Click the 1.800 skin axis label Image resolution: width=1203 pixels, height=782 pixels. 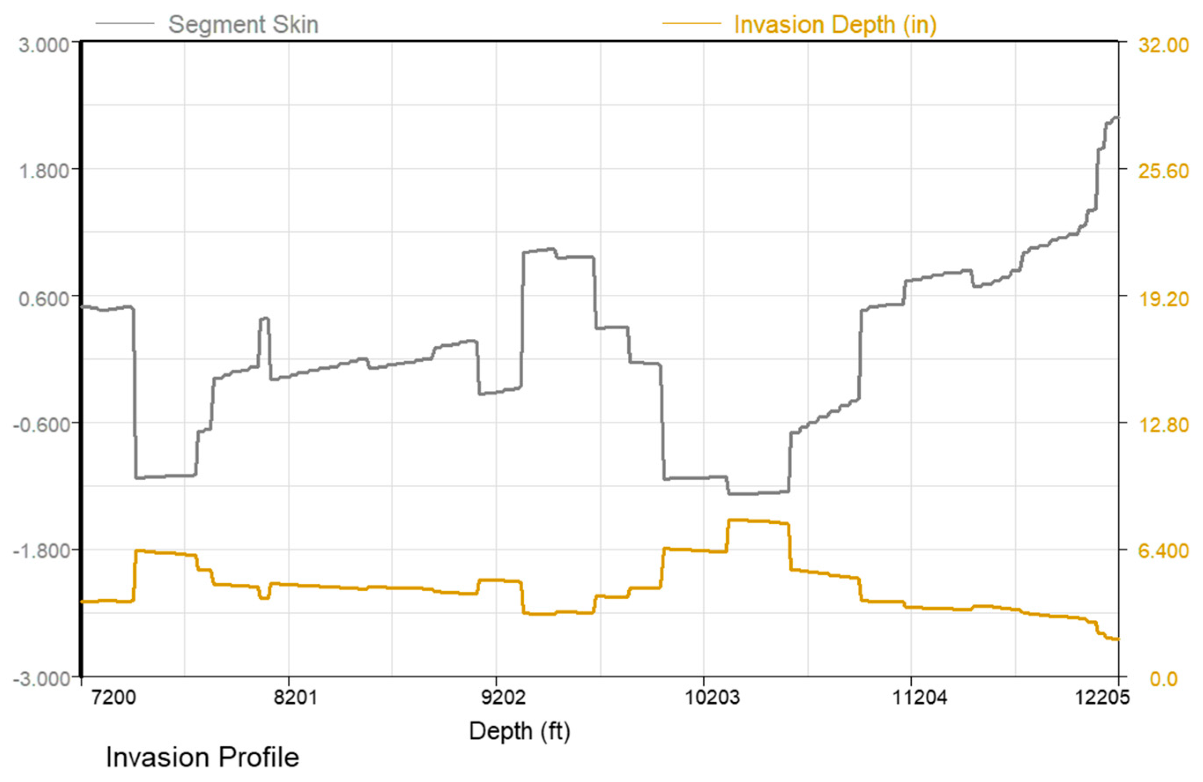coord(44,171)
